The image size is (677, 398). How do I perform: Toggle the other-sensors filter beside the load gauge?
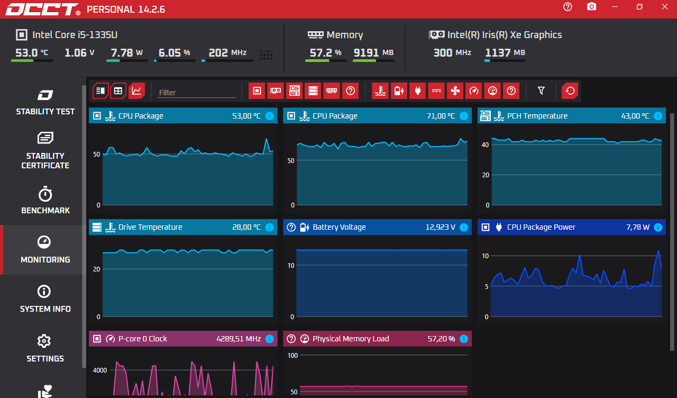point(511,91)
